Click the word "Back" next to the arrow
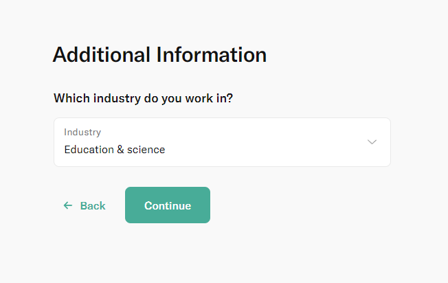The width and height of the screenshot is (448, 283). coord(93,205)
